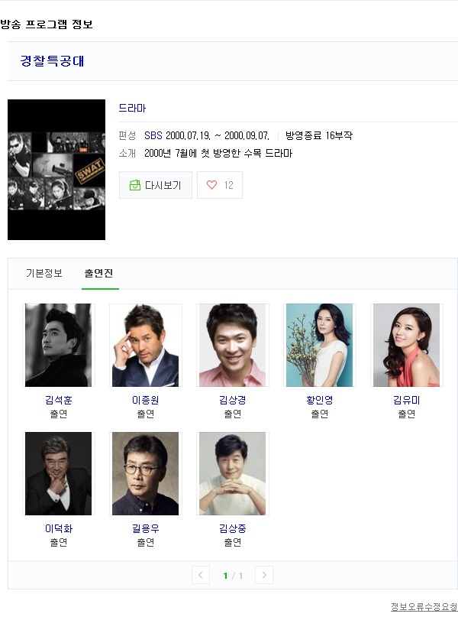Image resolution: width=458 pixels, height=630 pixels.
Task: Open the 경찰특공대 drama poster
Action: tap(56, 170)
